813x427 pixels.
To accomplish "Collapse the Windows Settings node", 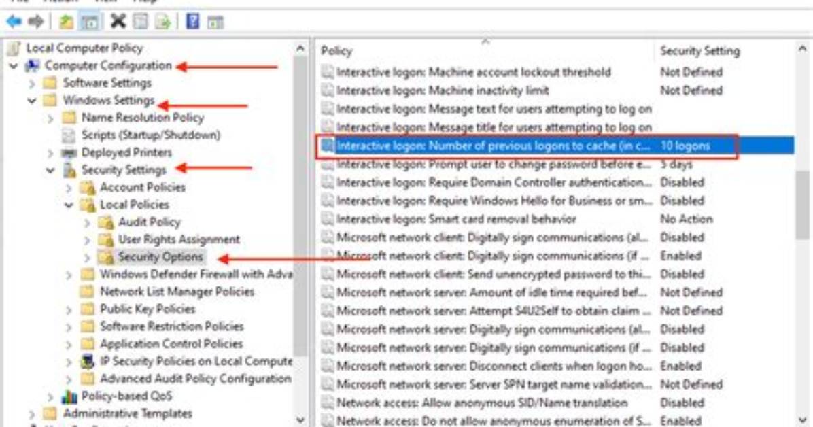I will (32, 101).
